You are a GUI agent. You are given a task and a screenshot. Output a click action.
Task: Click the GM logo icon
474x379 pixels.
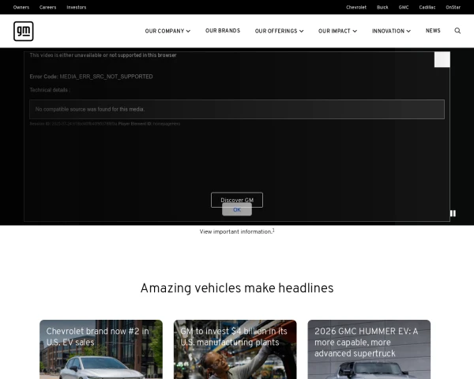[x=23, y=31]
